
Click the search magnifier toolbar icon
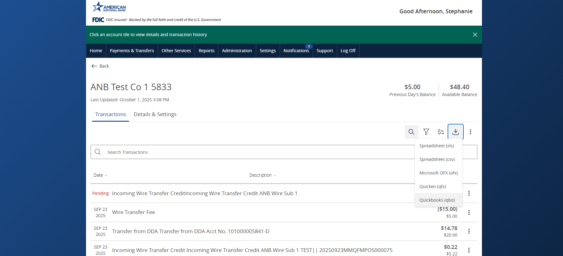coord(411,132)
